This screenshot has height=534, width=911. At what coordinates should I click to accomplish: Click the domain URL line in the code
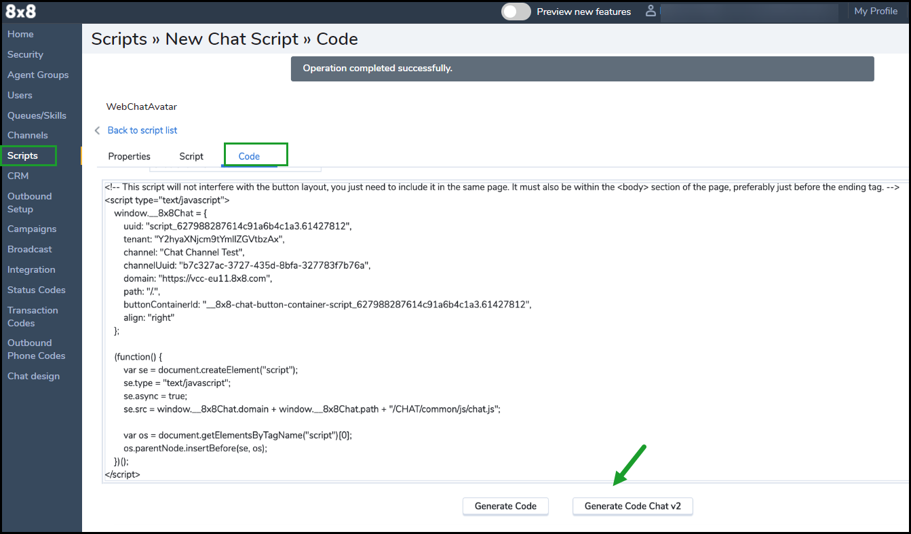[x=198, y=278]
